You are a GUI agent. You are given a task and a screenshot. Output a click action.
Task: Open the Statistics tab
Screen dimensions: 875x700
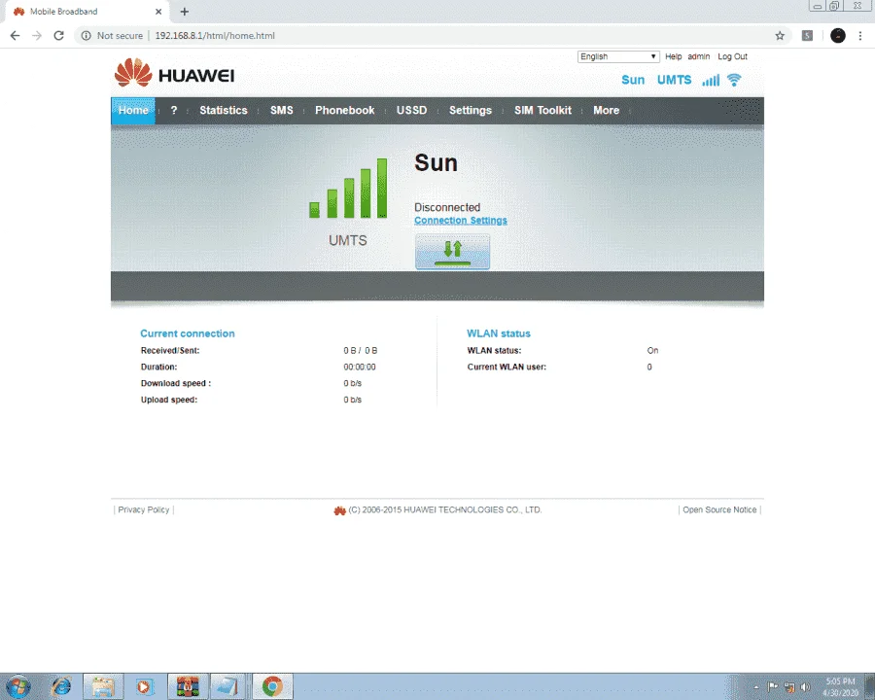[x=224, y=111]
